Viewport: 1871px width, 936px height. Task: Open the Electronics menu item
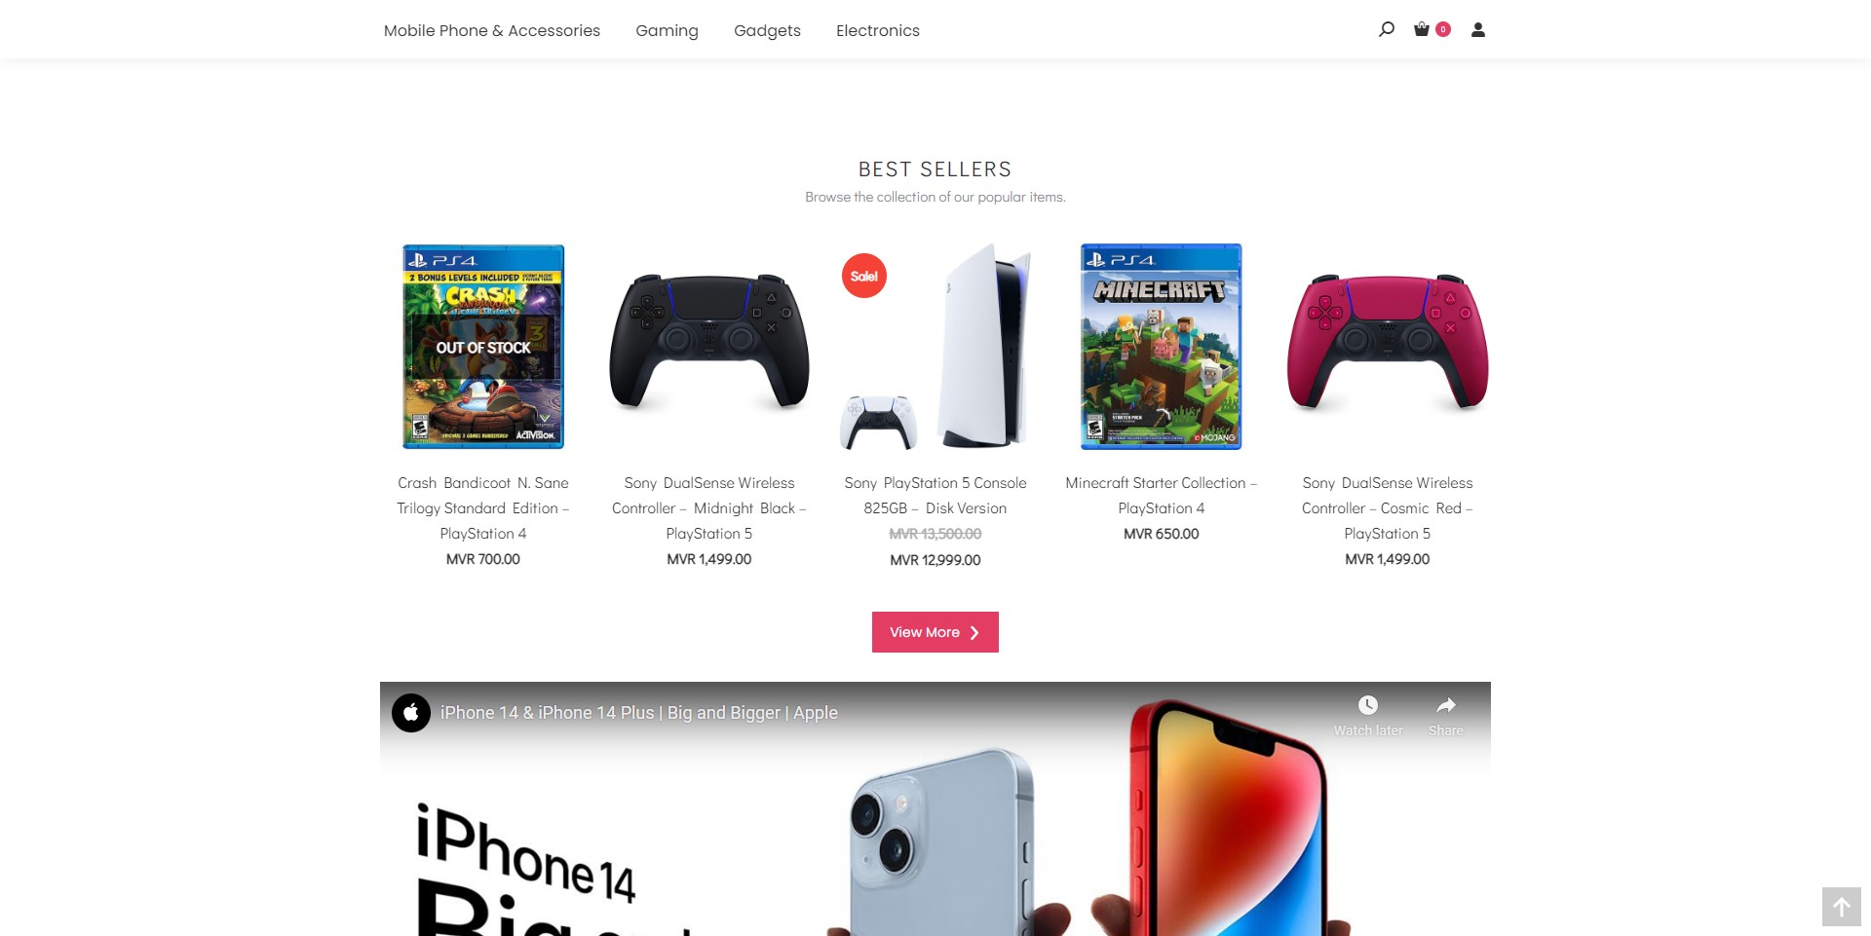click(x=878, y=30)
